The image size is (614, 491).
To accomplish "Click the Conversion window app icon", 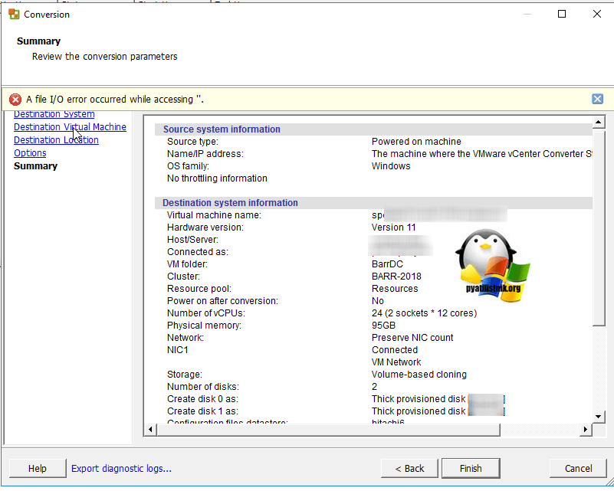I will [14, 15].
